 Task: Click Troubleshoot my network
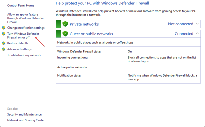(x=24, y=55)
